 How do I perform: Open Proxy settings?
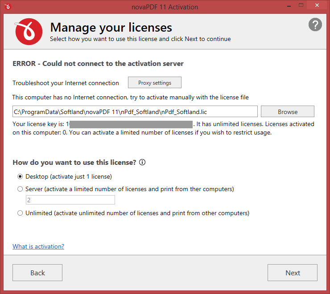coord(155,83)
